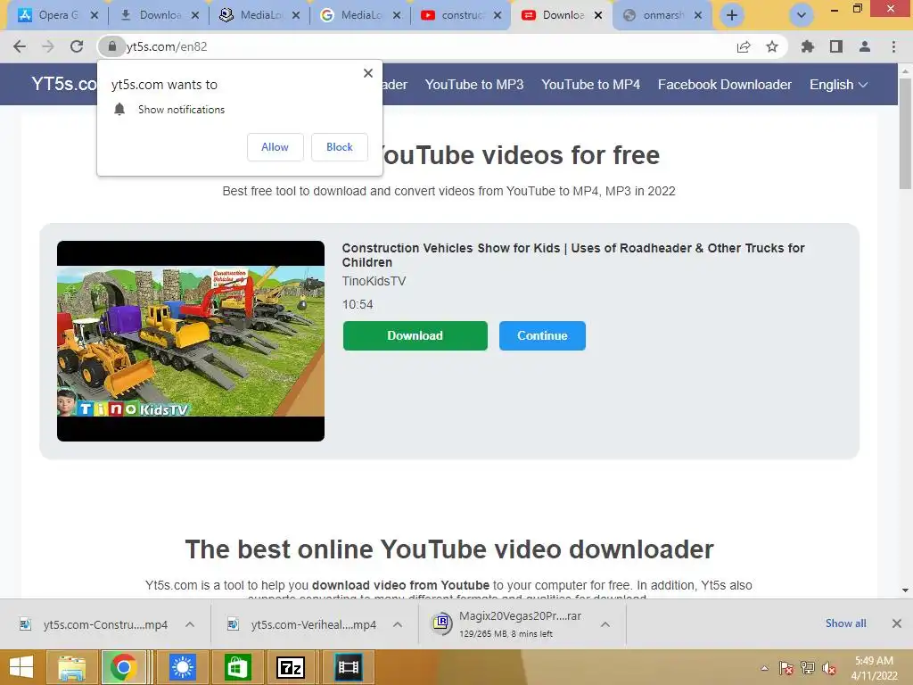Viewport: 913px width, 685px height.
Task: Open YouTube to MP3 page
Action: pos(474,85)
